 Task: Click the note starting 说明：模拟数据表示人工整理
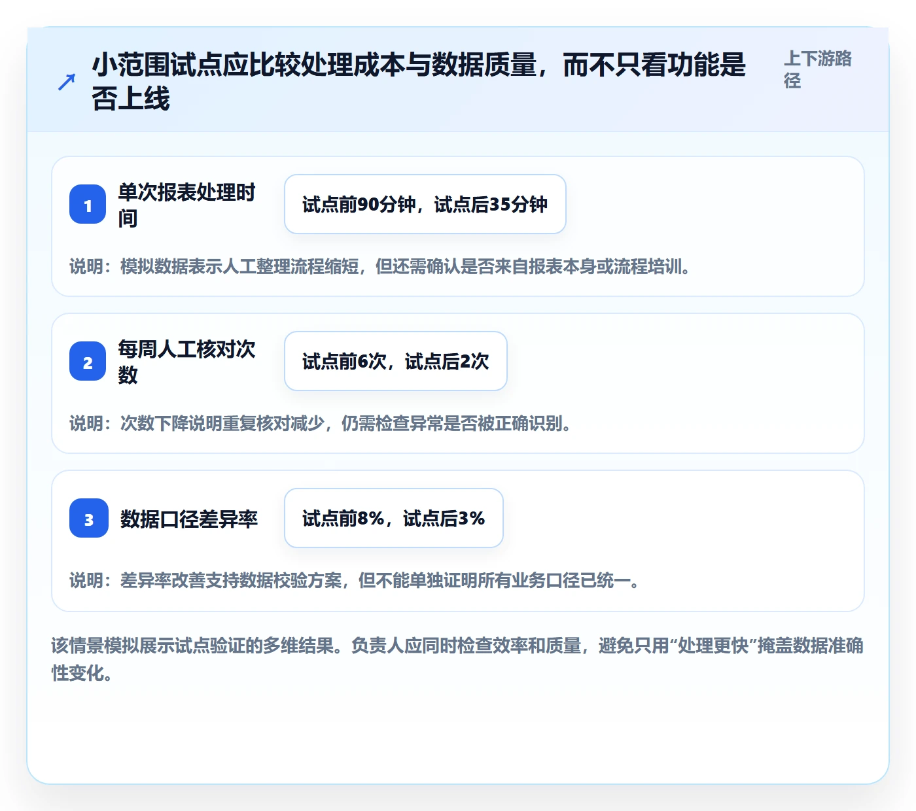(380, 266)
